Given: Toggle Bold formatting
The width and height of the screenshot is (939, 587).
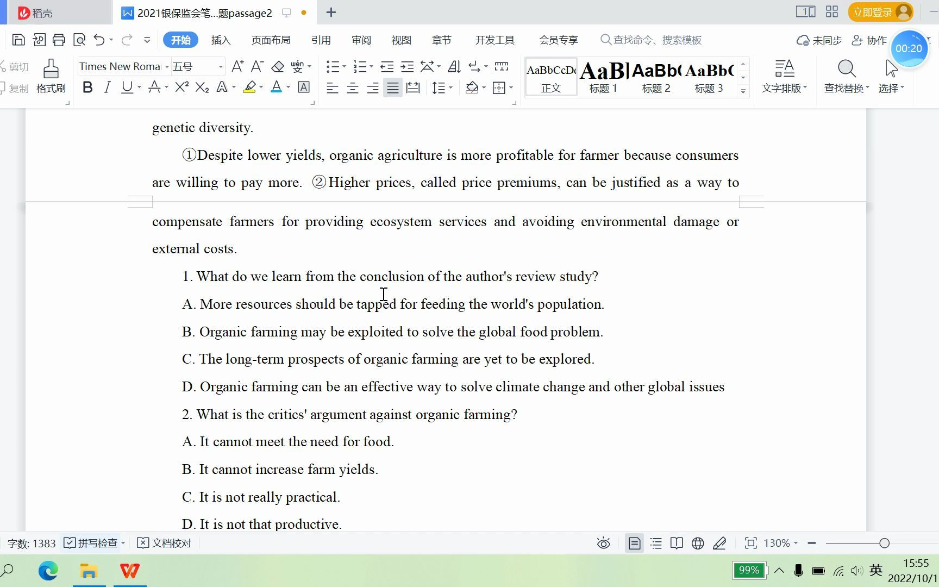Looking at the screenshot, I should coord(87,87).
